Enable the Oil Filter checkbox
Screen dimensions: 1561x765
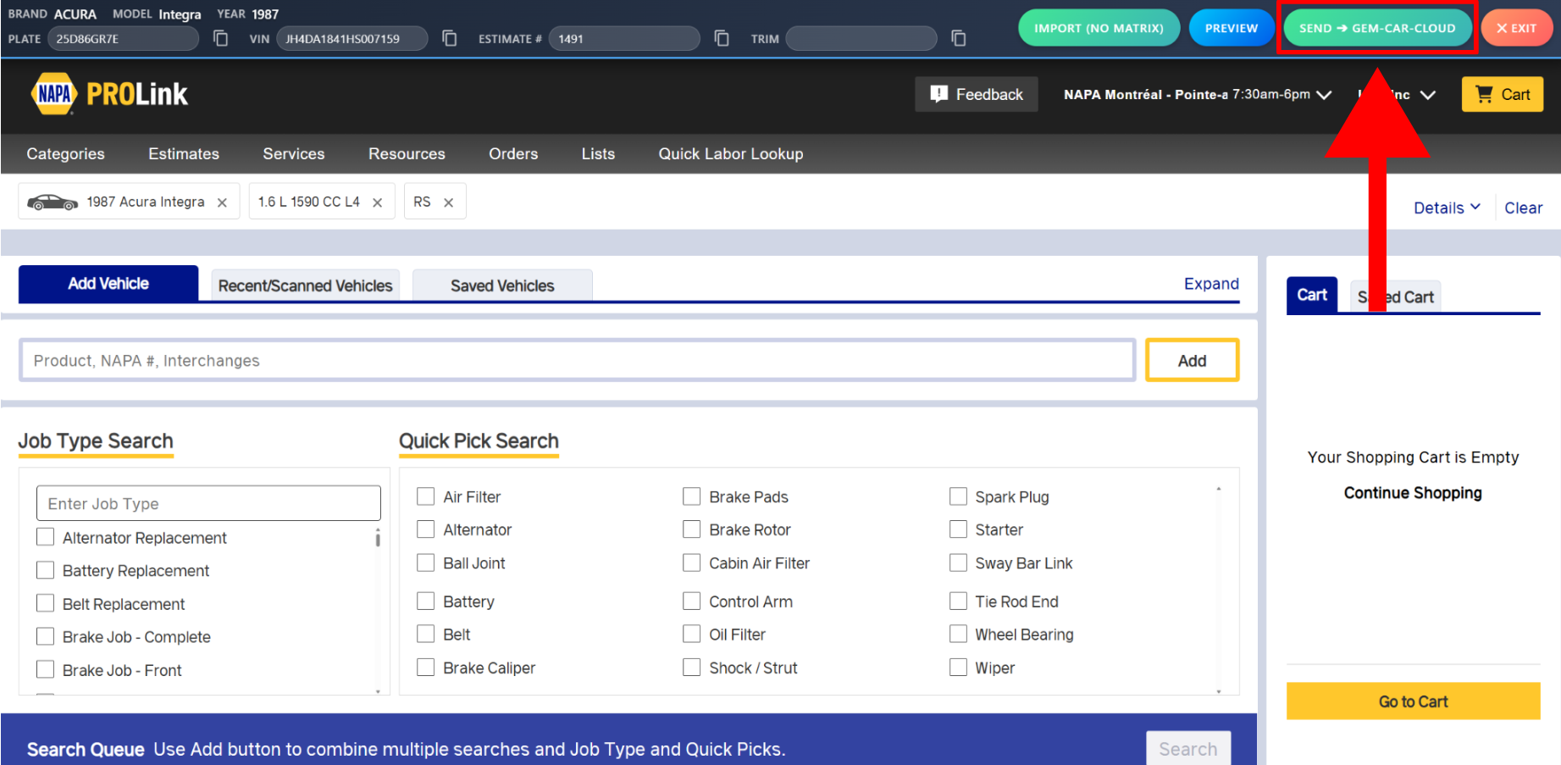[692, 634]
